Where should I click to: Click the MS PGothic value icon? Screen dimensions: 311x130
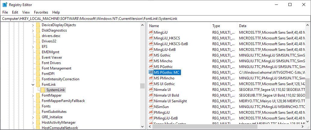(x=151, y=67)
